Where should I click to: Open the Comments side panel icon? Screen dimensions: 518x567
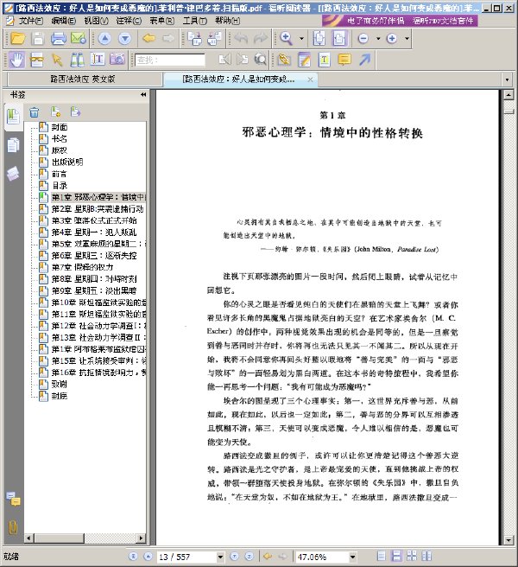[x=13, y=499]
